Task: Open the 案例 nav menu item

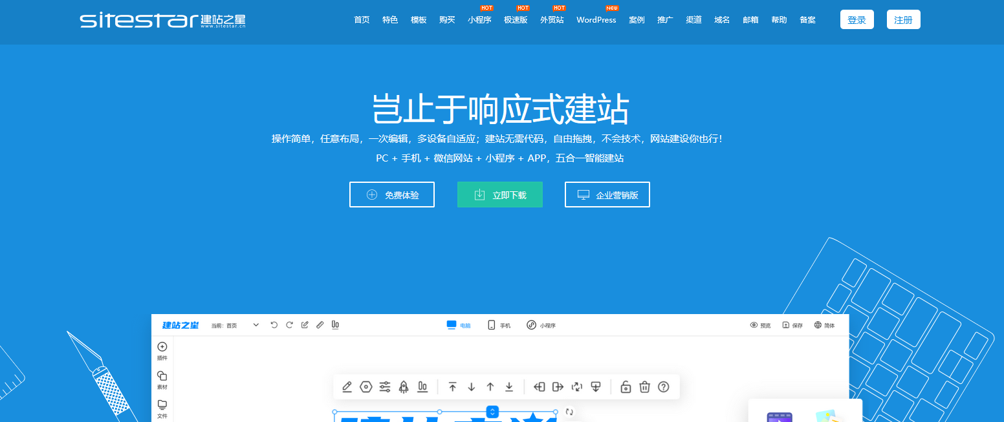Action: (x=637, y=20)
